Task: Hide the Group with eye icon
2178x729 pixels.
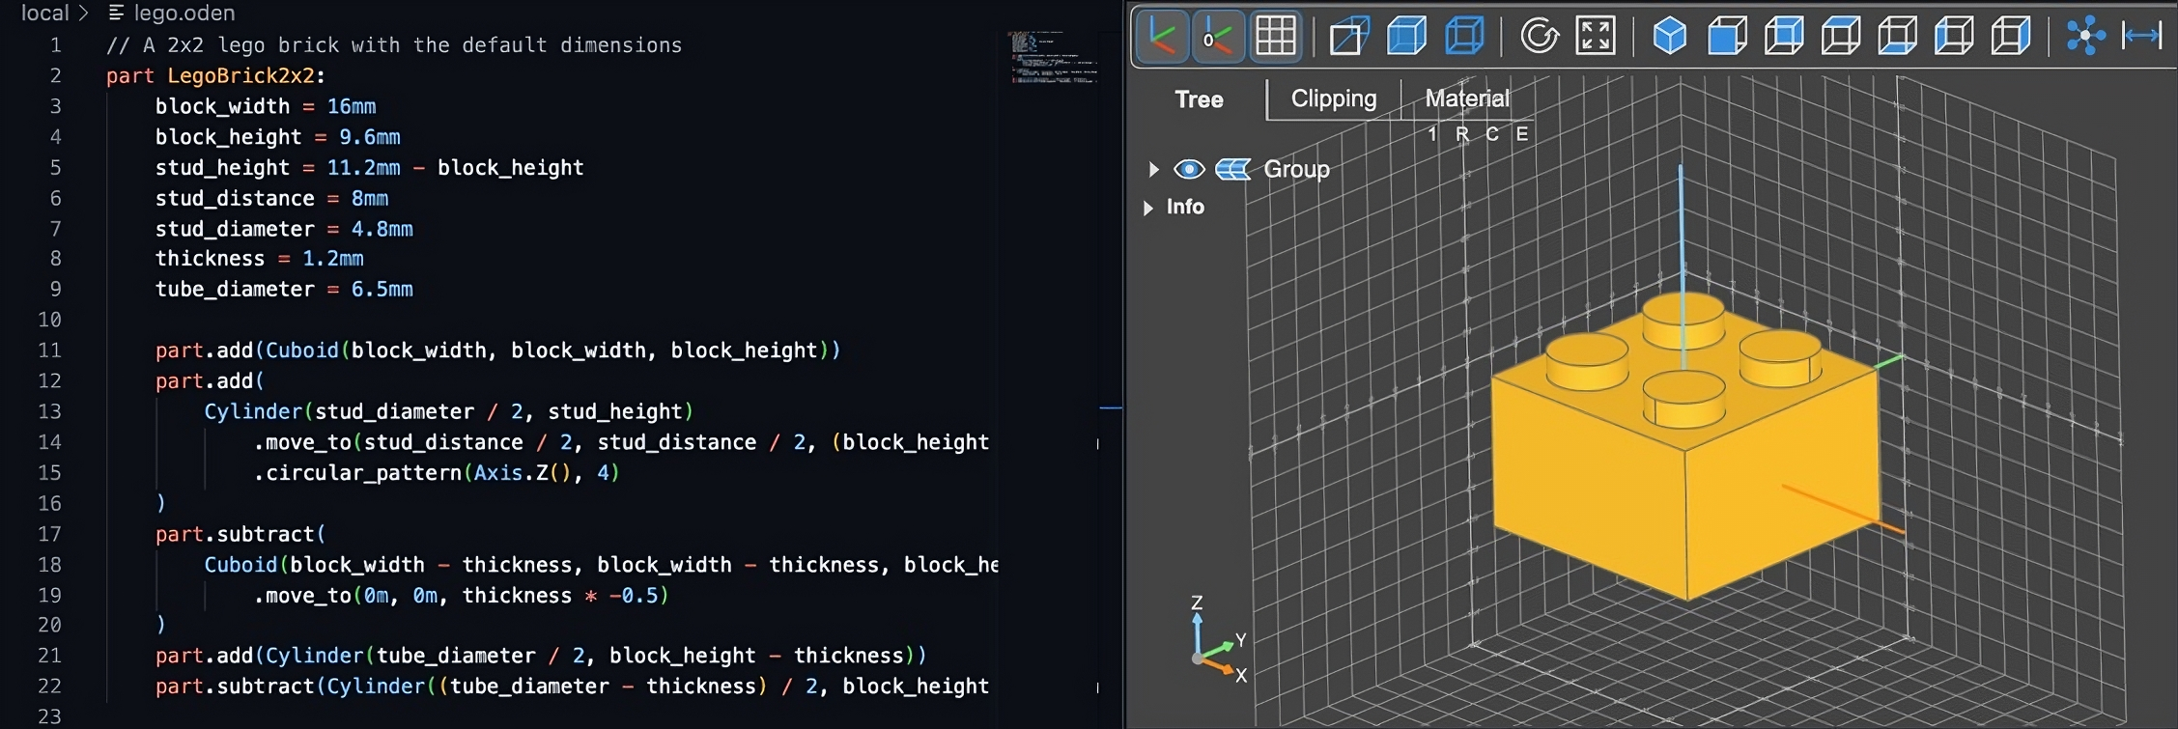Action: [1189, 170]
